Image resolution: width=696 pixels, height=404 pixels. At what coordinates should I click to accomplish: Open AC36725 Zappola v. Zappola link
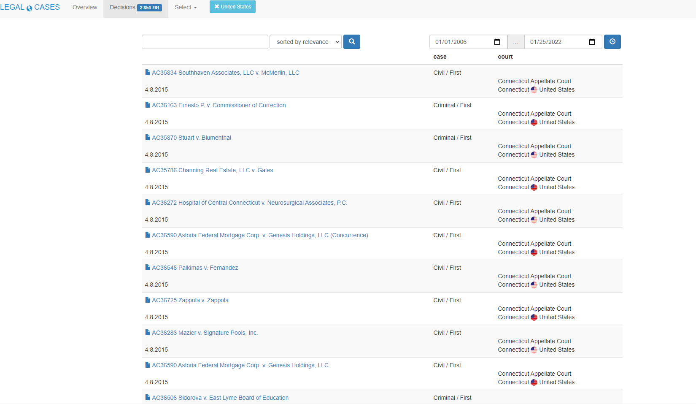(190, 300)
